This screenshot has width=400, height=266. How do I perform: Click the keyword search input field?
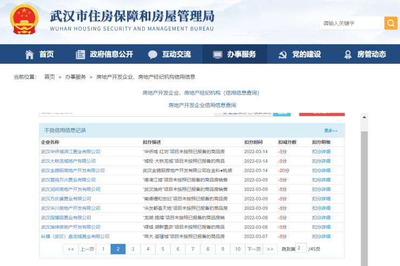click(x=352, y=23)
